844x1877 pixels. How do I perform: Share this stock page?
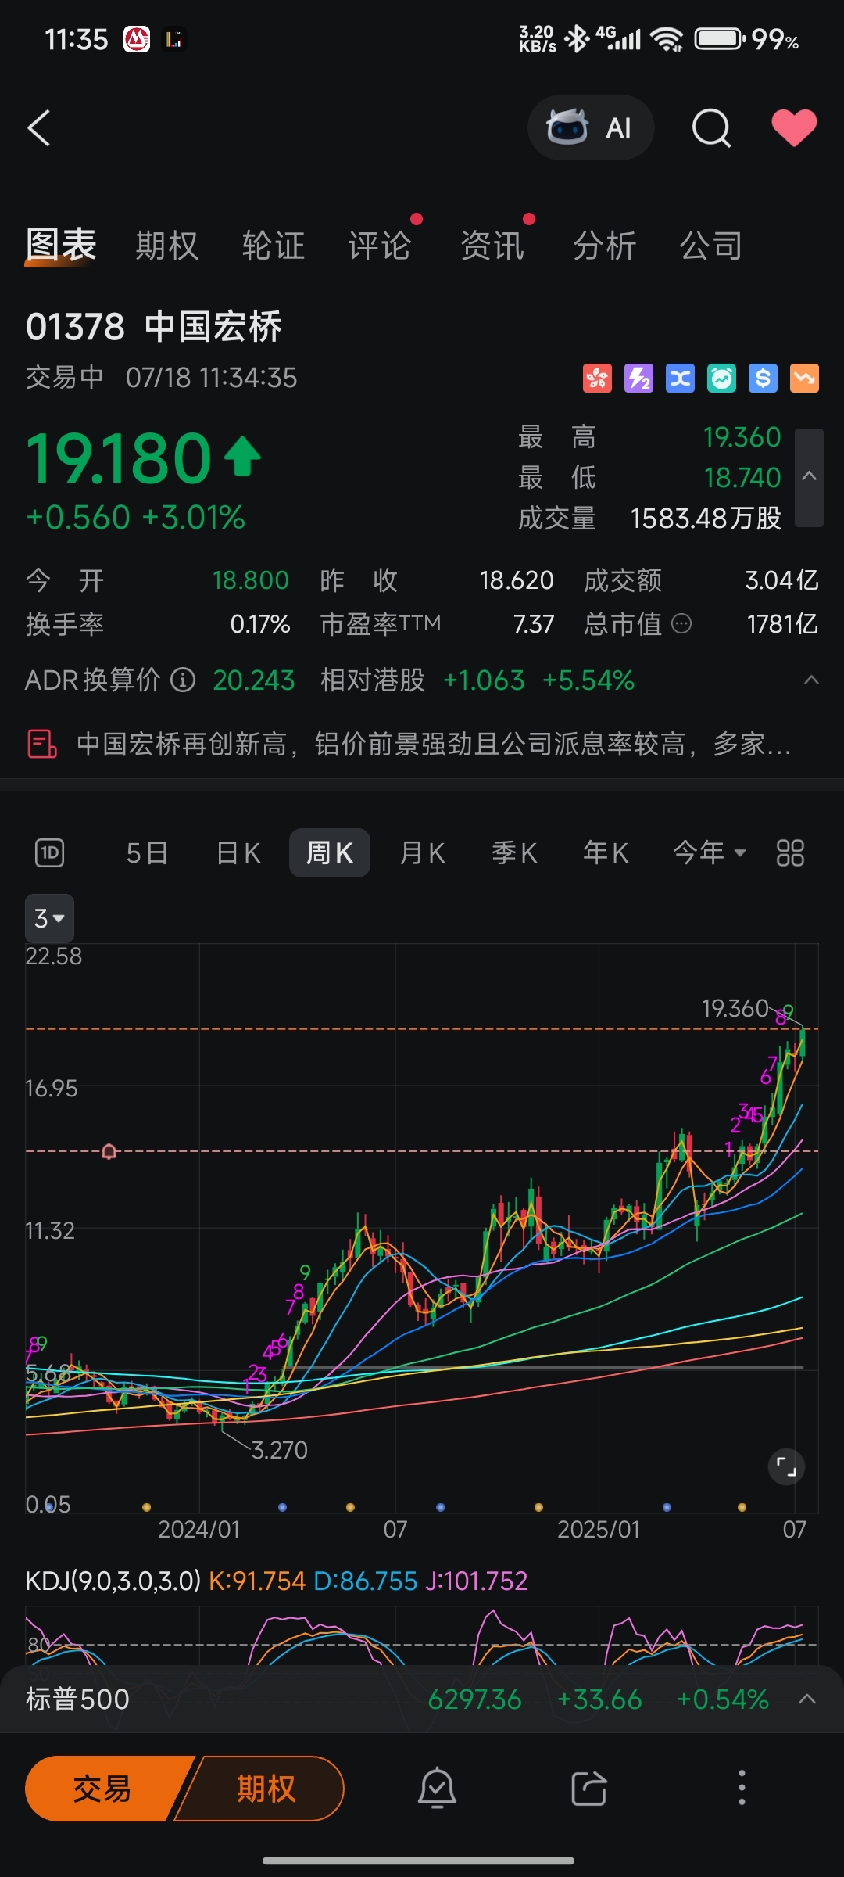(589, 1788)
